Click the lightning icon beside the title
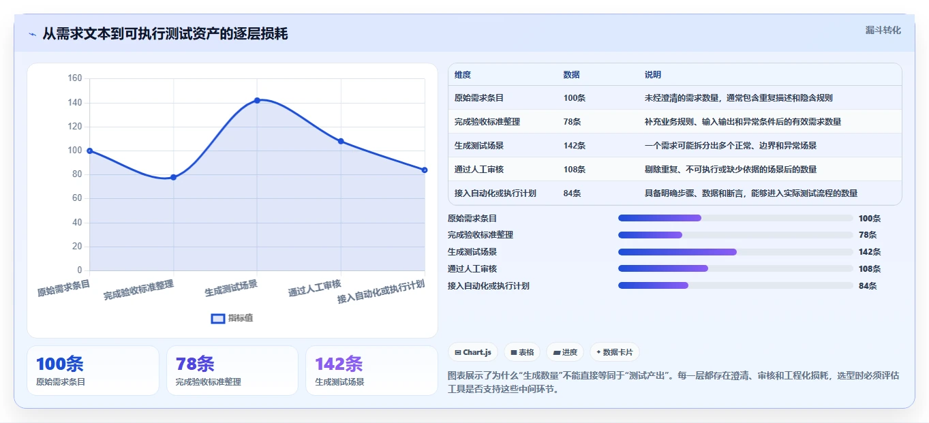The image size is (929, 423). tap(32, 34)
